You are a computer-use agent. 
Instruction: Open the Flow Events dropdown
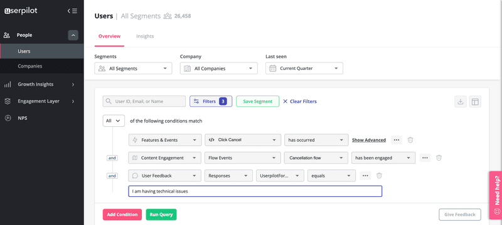(x=242, y=157)
